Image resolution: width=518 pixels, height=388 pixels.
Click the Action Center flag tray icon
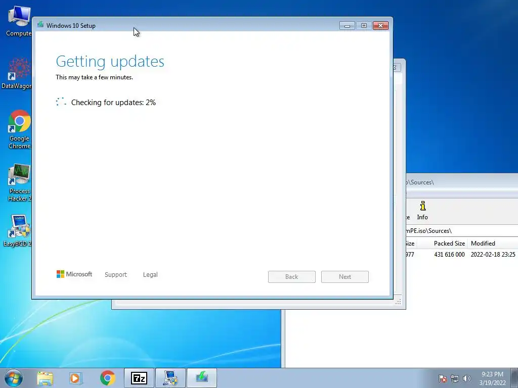[442, 378]
